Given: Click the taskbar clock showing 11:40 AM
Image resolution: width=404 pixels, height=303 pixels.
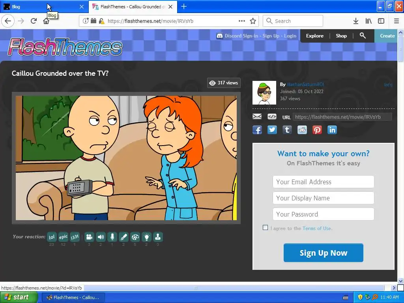Looking at the screenshot, I should (389, 297).
